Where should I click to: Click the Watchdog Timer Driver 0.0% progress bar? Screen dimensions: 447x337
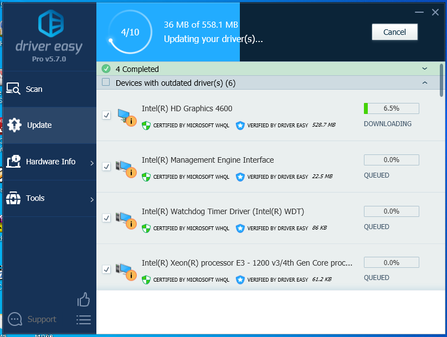pos(392,211)
